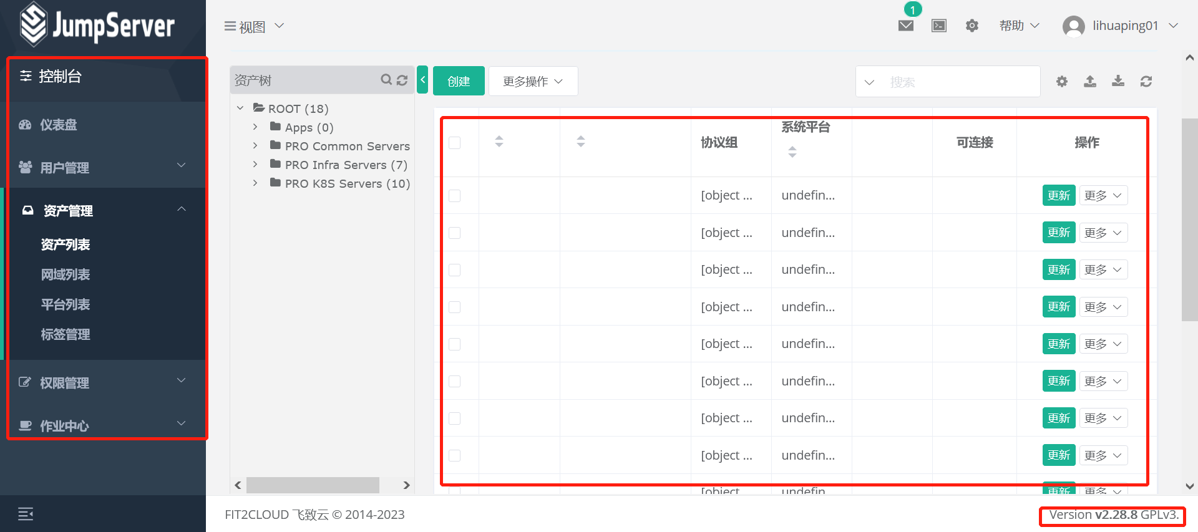1198x532 pixels.
Task: Select PRO K8S Servers tree node
Action: pos(347,183)
